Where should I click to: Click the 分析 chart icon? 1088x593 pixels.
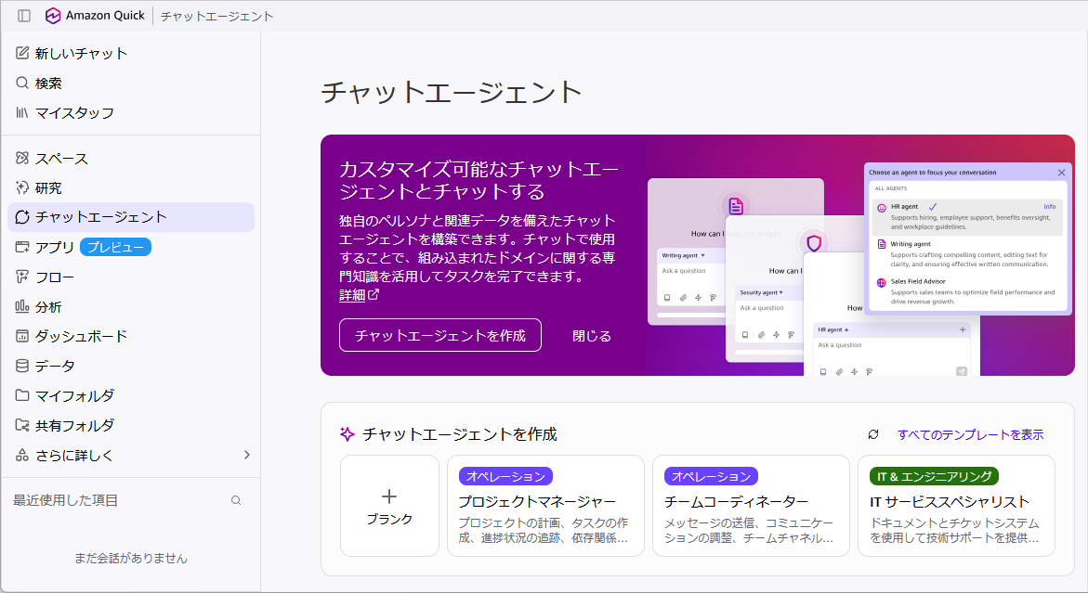tap(22, 306)
